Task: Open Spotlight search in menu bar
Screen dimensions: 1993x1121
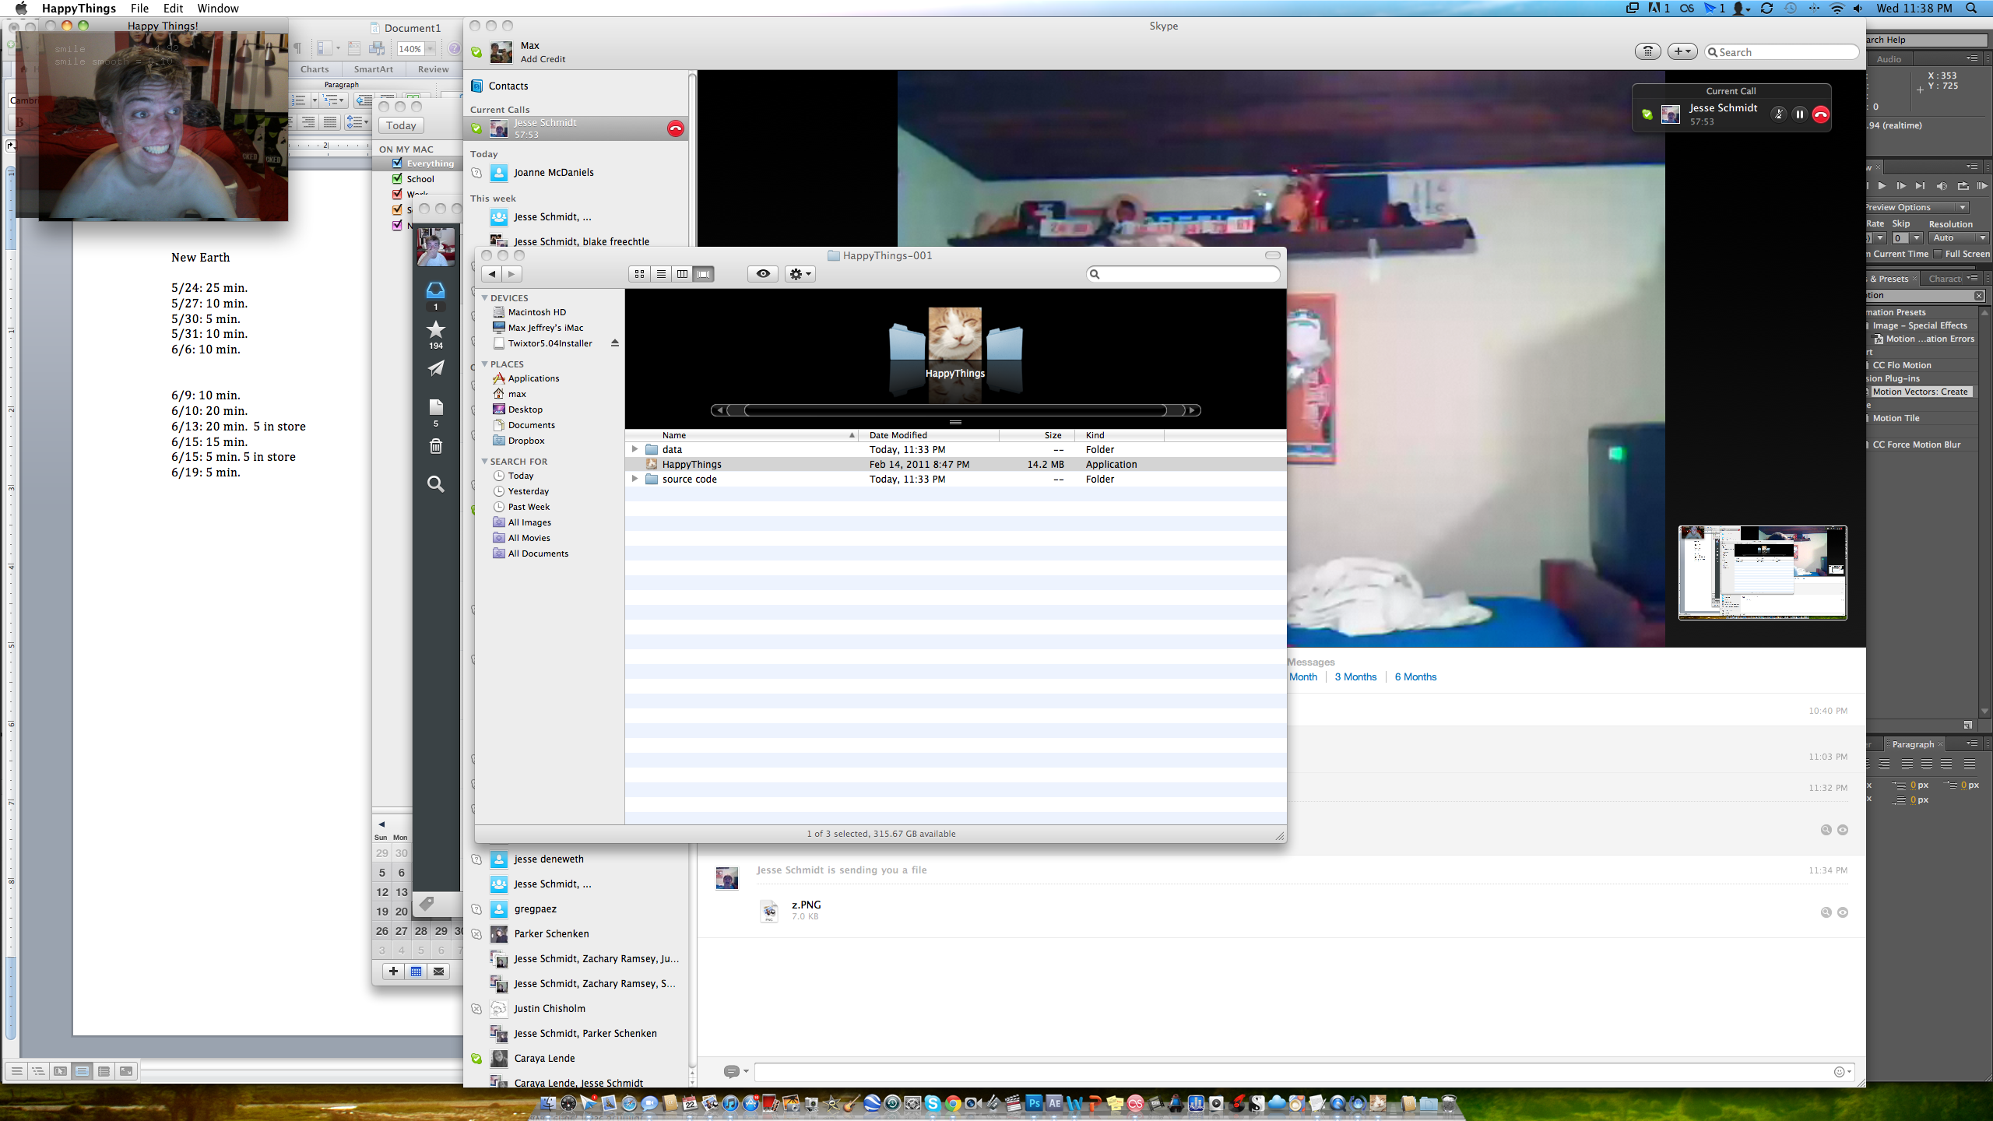Action: (1972, 8)
